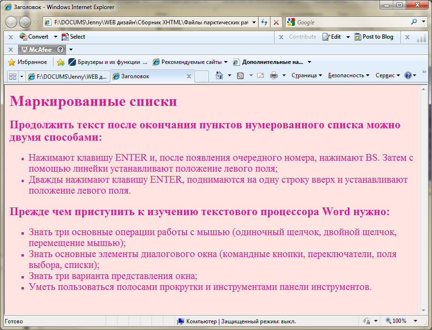Viewport: 432px width, 330px height.
Task: Expand the Страница menu dropdown
Action: pyautogui.click(x=306, y=75)
